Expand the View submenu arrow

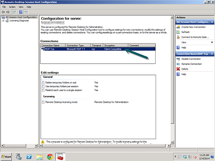pyautogui.click(x=212, y=42)
